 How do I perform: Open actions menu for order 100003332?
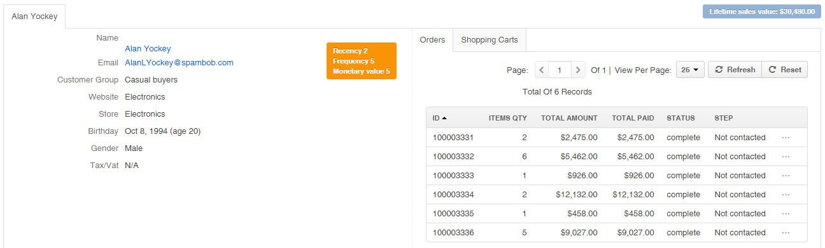tap(786, 157)
